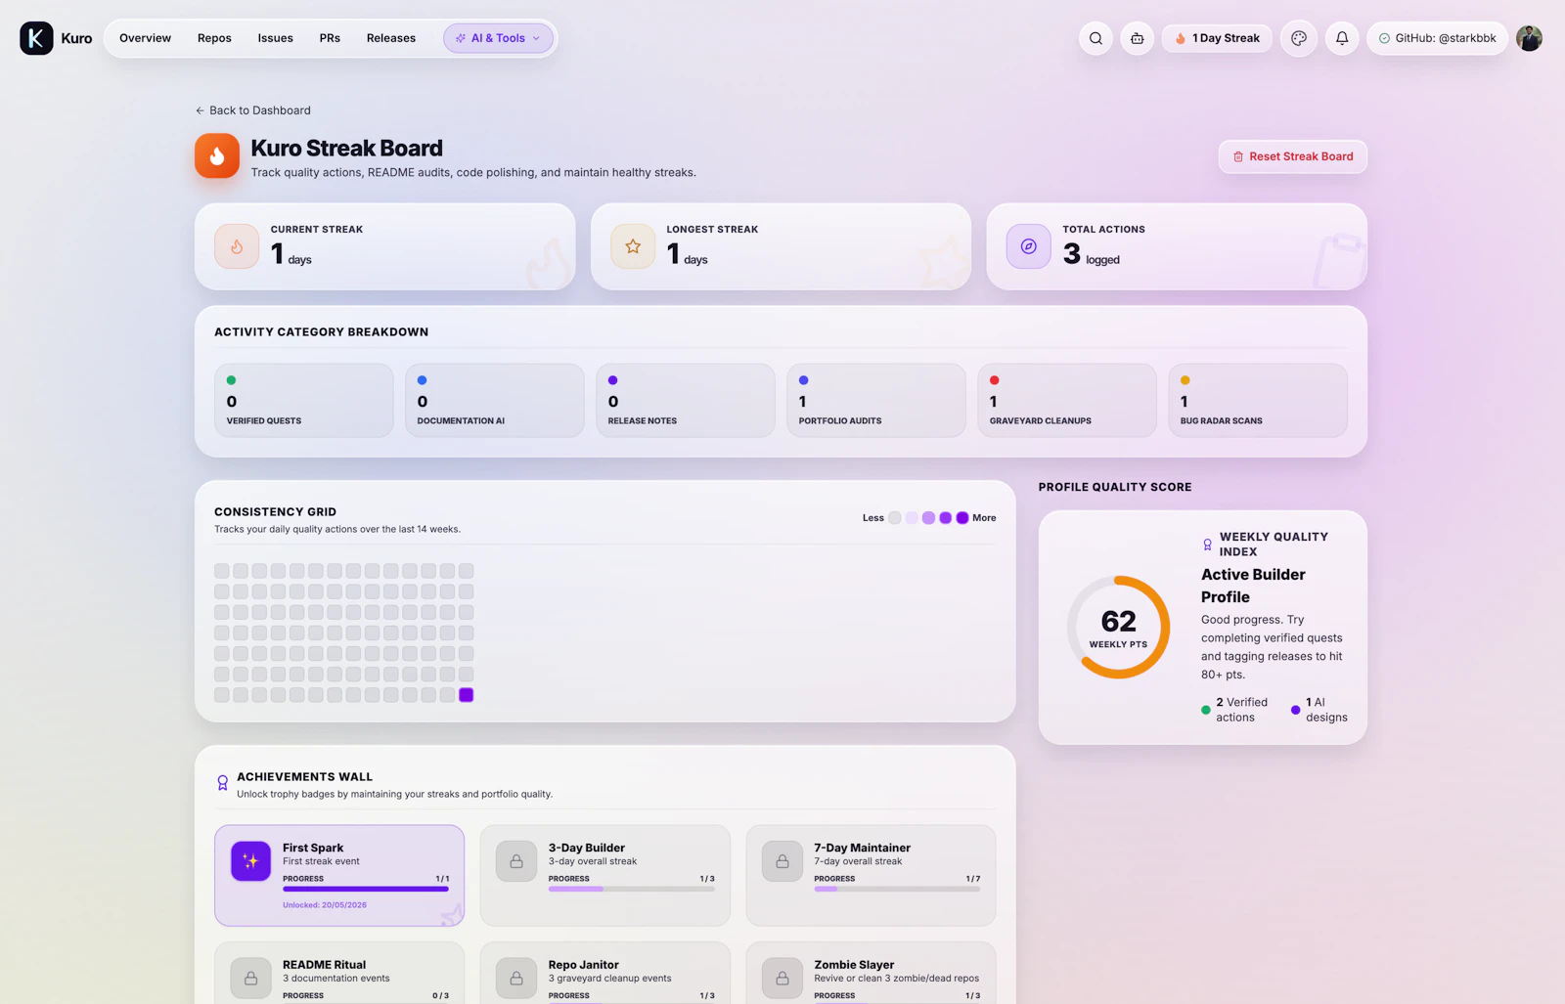Click the "1 AI designs" stat
The image size is (1565, 1004).
pyautogui.click(x=1319, y=710)
